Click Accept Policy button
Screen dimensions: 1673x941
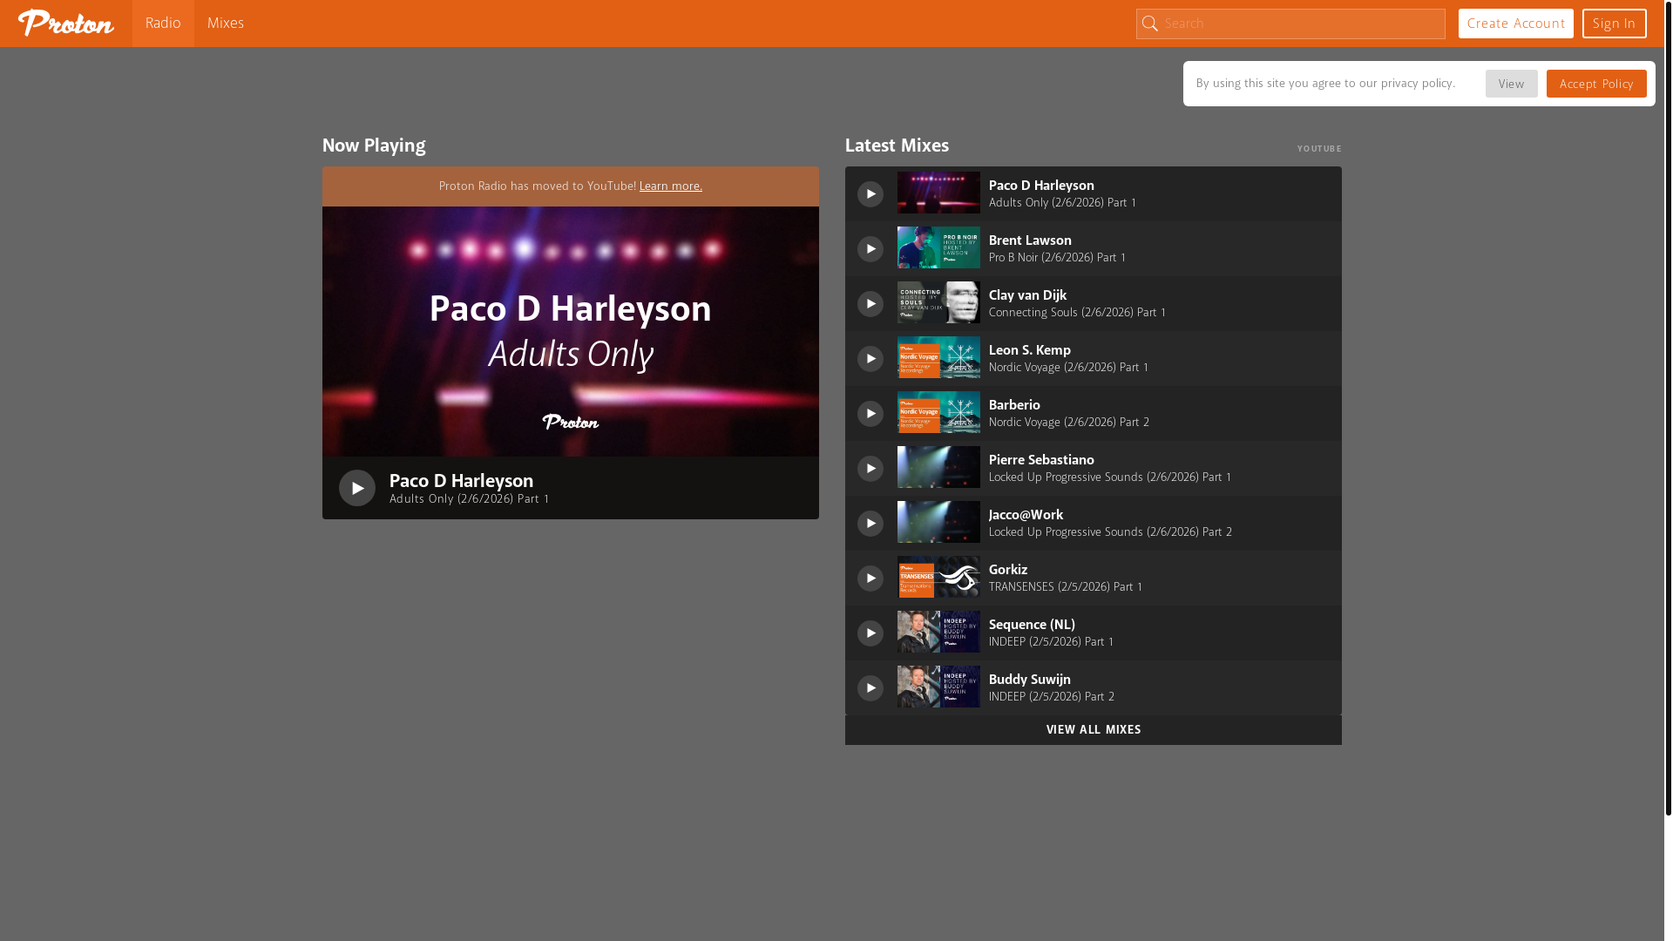(1596, 84)
